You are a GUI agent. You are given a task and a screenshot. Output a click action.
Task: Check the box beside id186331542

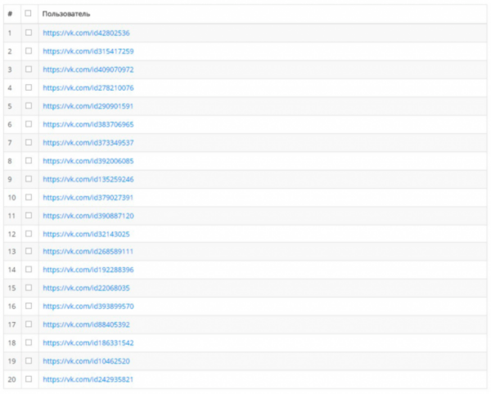click(29, 343)
